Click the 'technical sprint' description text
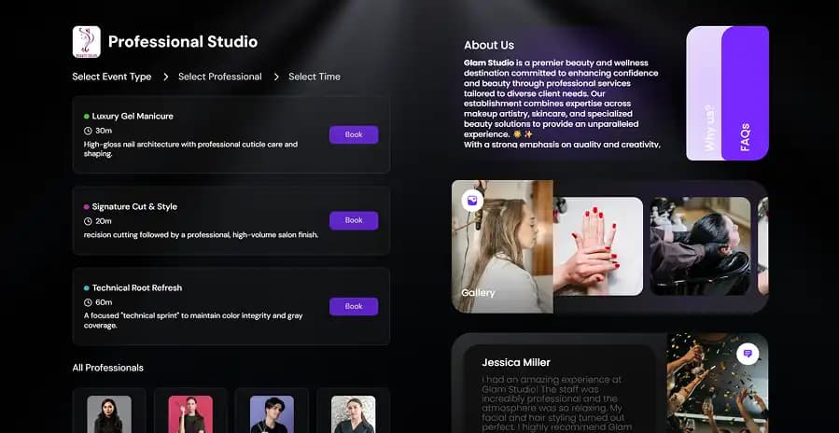The height and width of the screenshot is (433, 839). pos(193,321)
